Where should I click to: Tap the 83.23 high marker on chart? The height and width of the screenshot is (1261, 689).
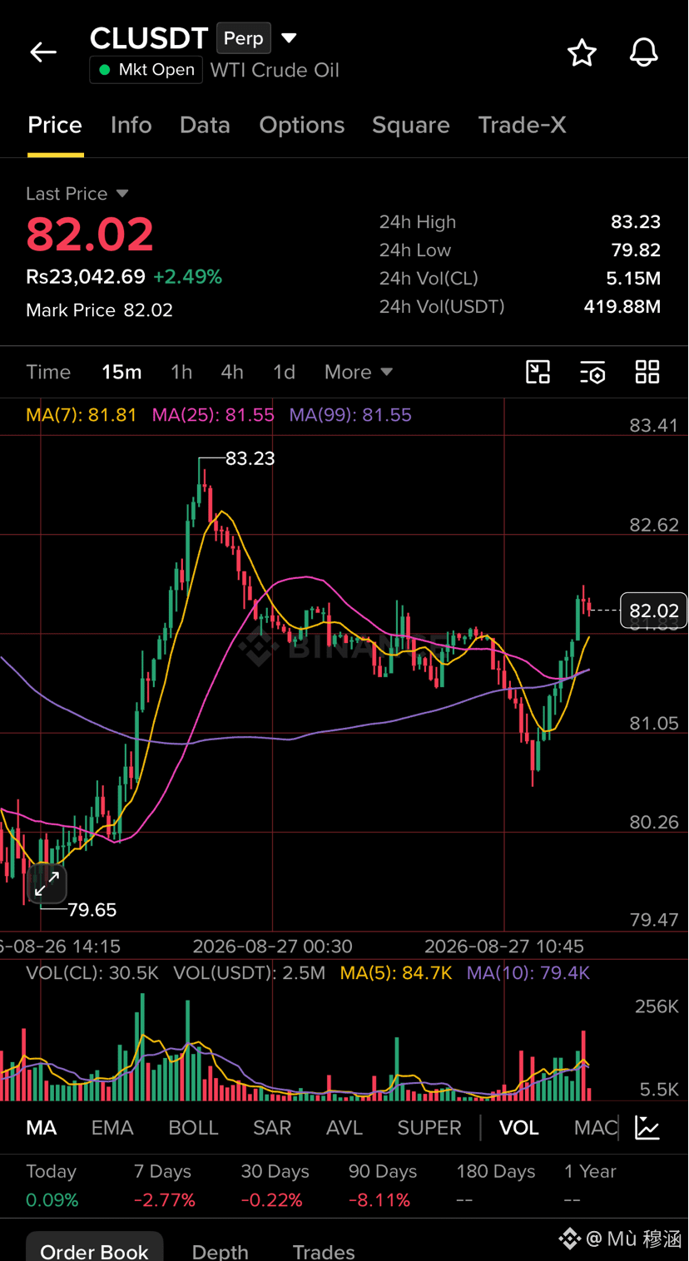click(x=250, y=458)
